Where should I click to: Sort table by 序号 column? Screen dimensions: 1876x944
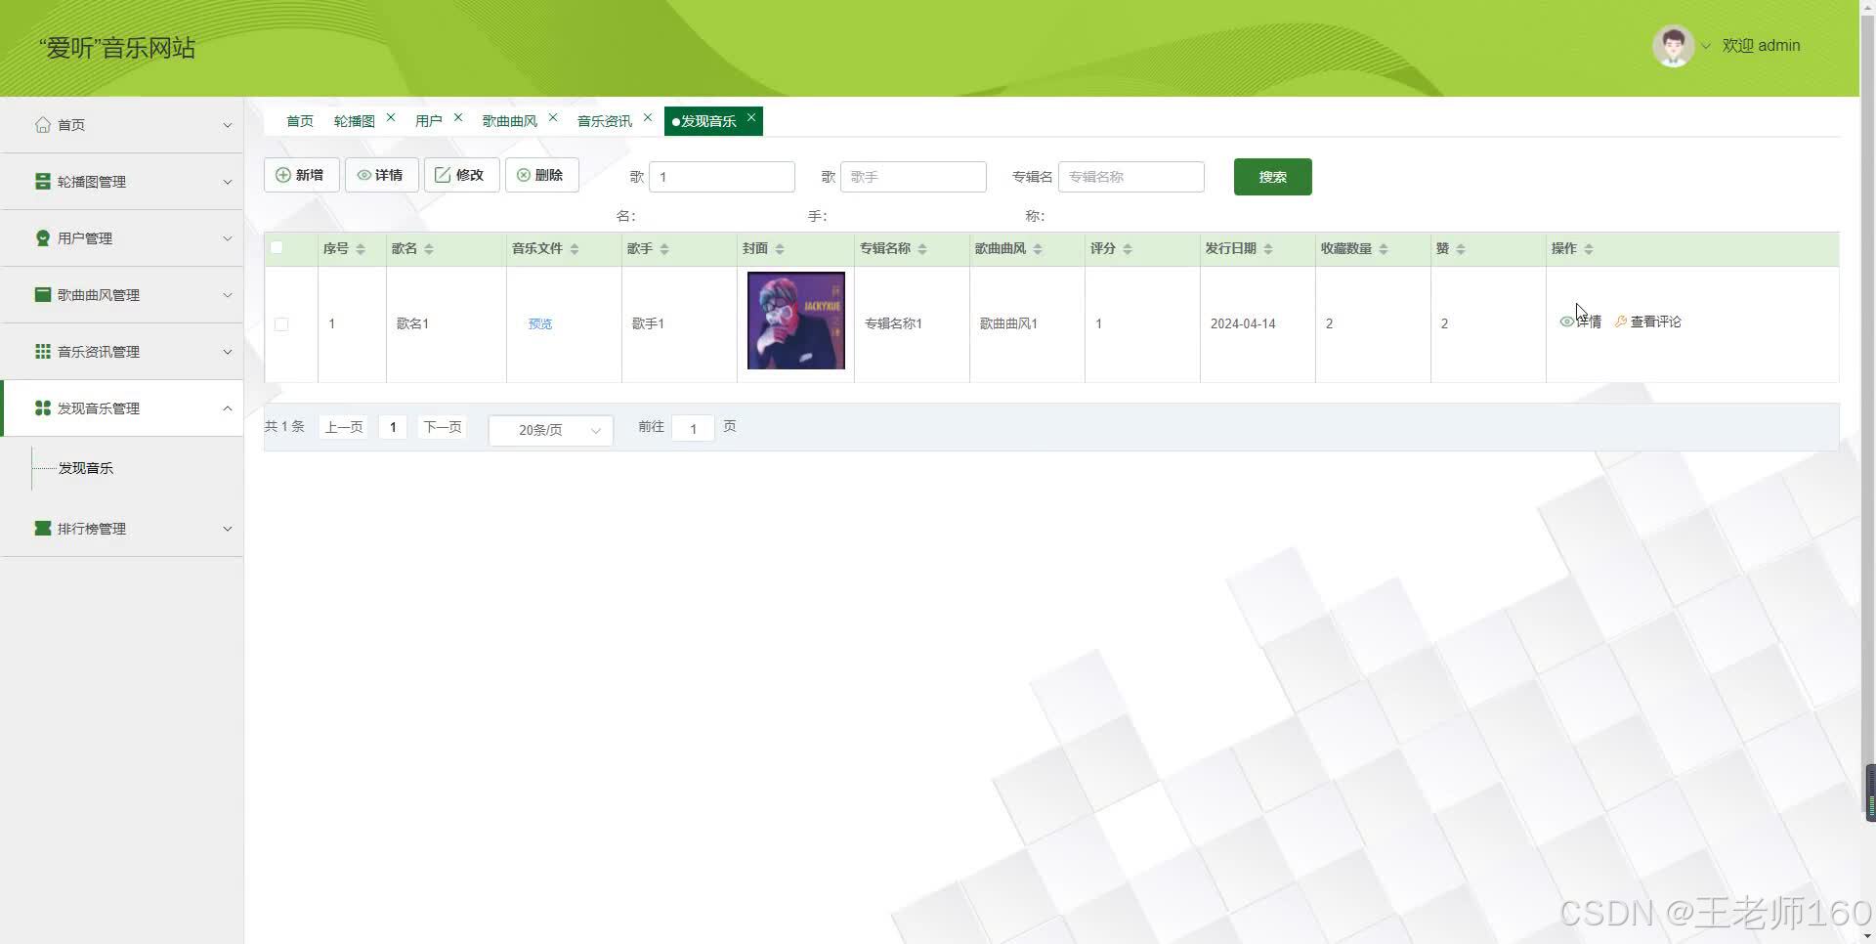coord(361,249)
